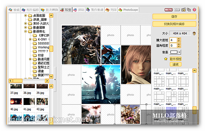This screenshot has width=205, height=131.
Task: Click the 儲存 save button
Action: tap(174, 16)
